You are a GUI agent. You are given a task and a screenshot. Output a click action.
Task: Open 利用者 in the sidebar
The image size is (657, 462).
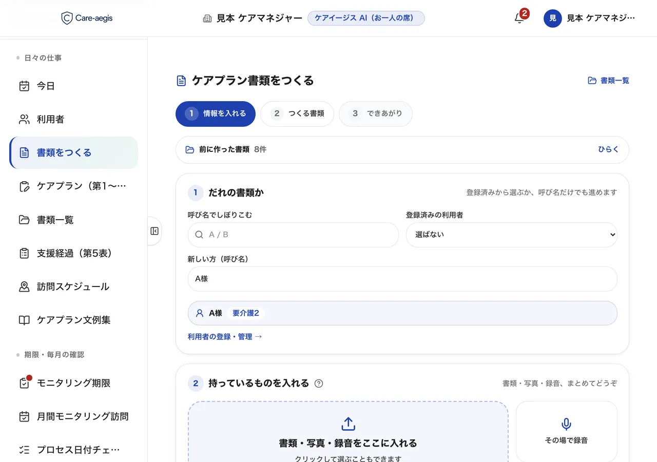74,119
